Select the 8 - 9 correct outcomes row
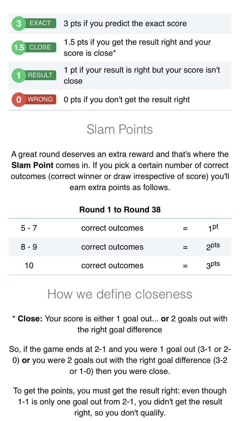Image resolution: width=240 pixels, height=421 pixels. pos(120,247)
